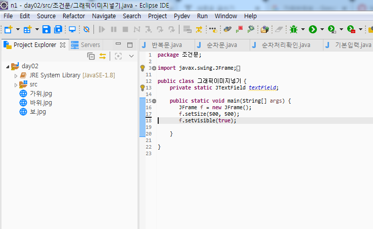Expand the src folder node
373x229 pixels.
pos(16,85)
